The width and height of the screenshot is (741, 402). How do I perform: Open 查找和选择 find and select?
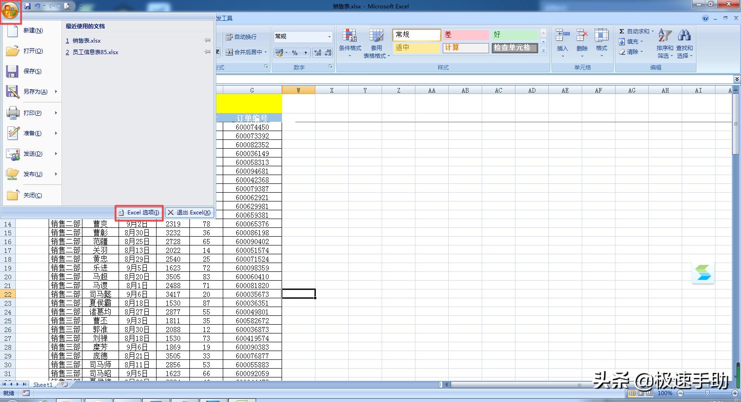click(684, 44)
